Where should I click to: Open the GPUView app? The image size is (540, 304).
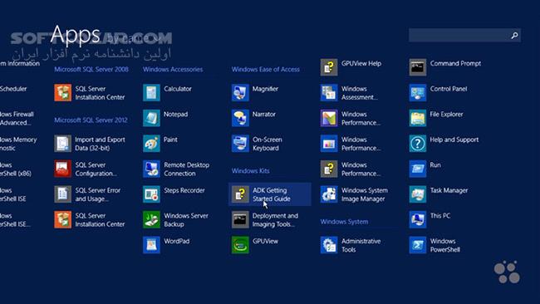(256, 245)
